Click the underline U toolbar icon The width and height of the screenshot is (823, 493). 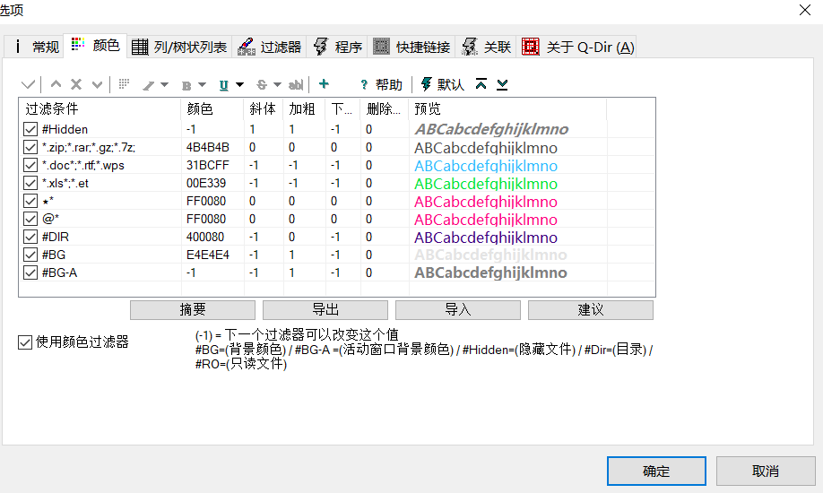click(x=223, y=85)
